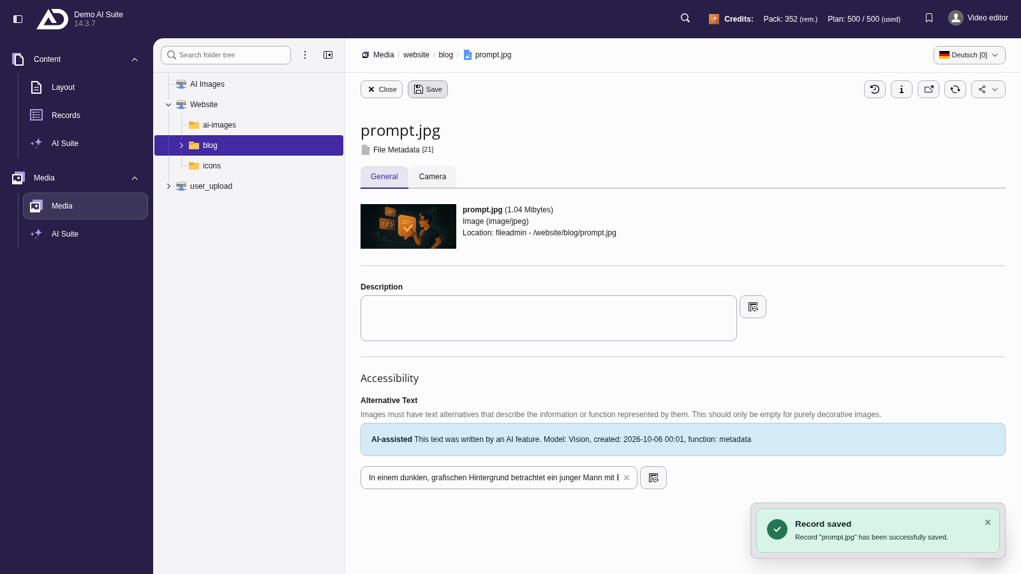
Task: Collapse the Website tree node chevron
Action: (x=168, y=105)
